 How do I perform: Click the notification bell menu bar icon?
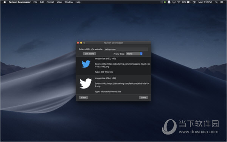169,2
